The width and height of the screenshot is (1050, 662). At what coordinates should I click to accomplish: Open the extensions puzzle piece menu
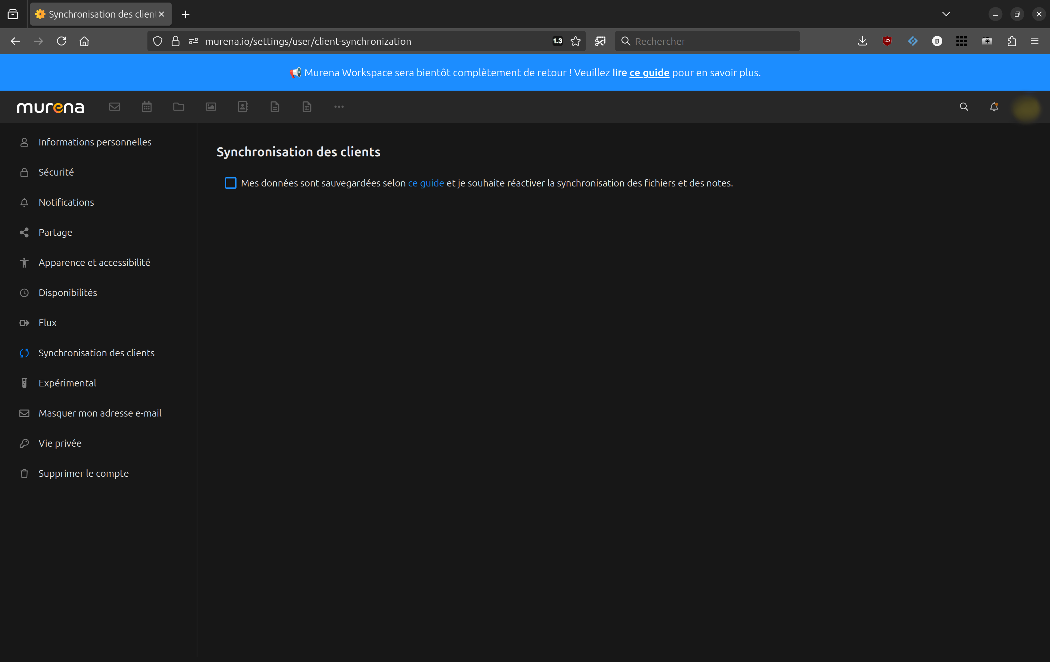pos(1012,41)
